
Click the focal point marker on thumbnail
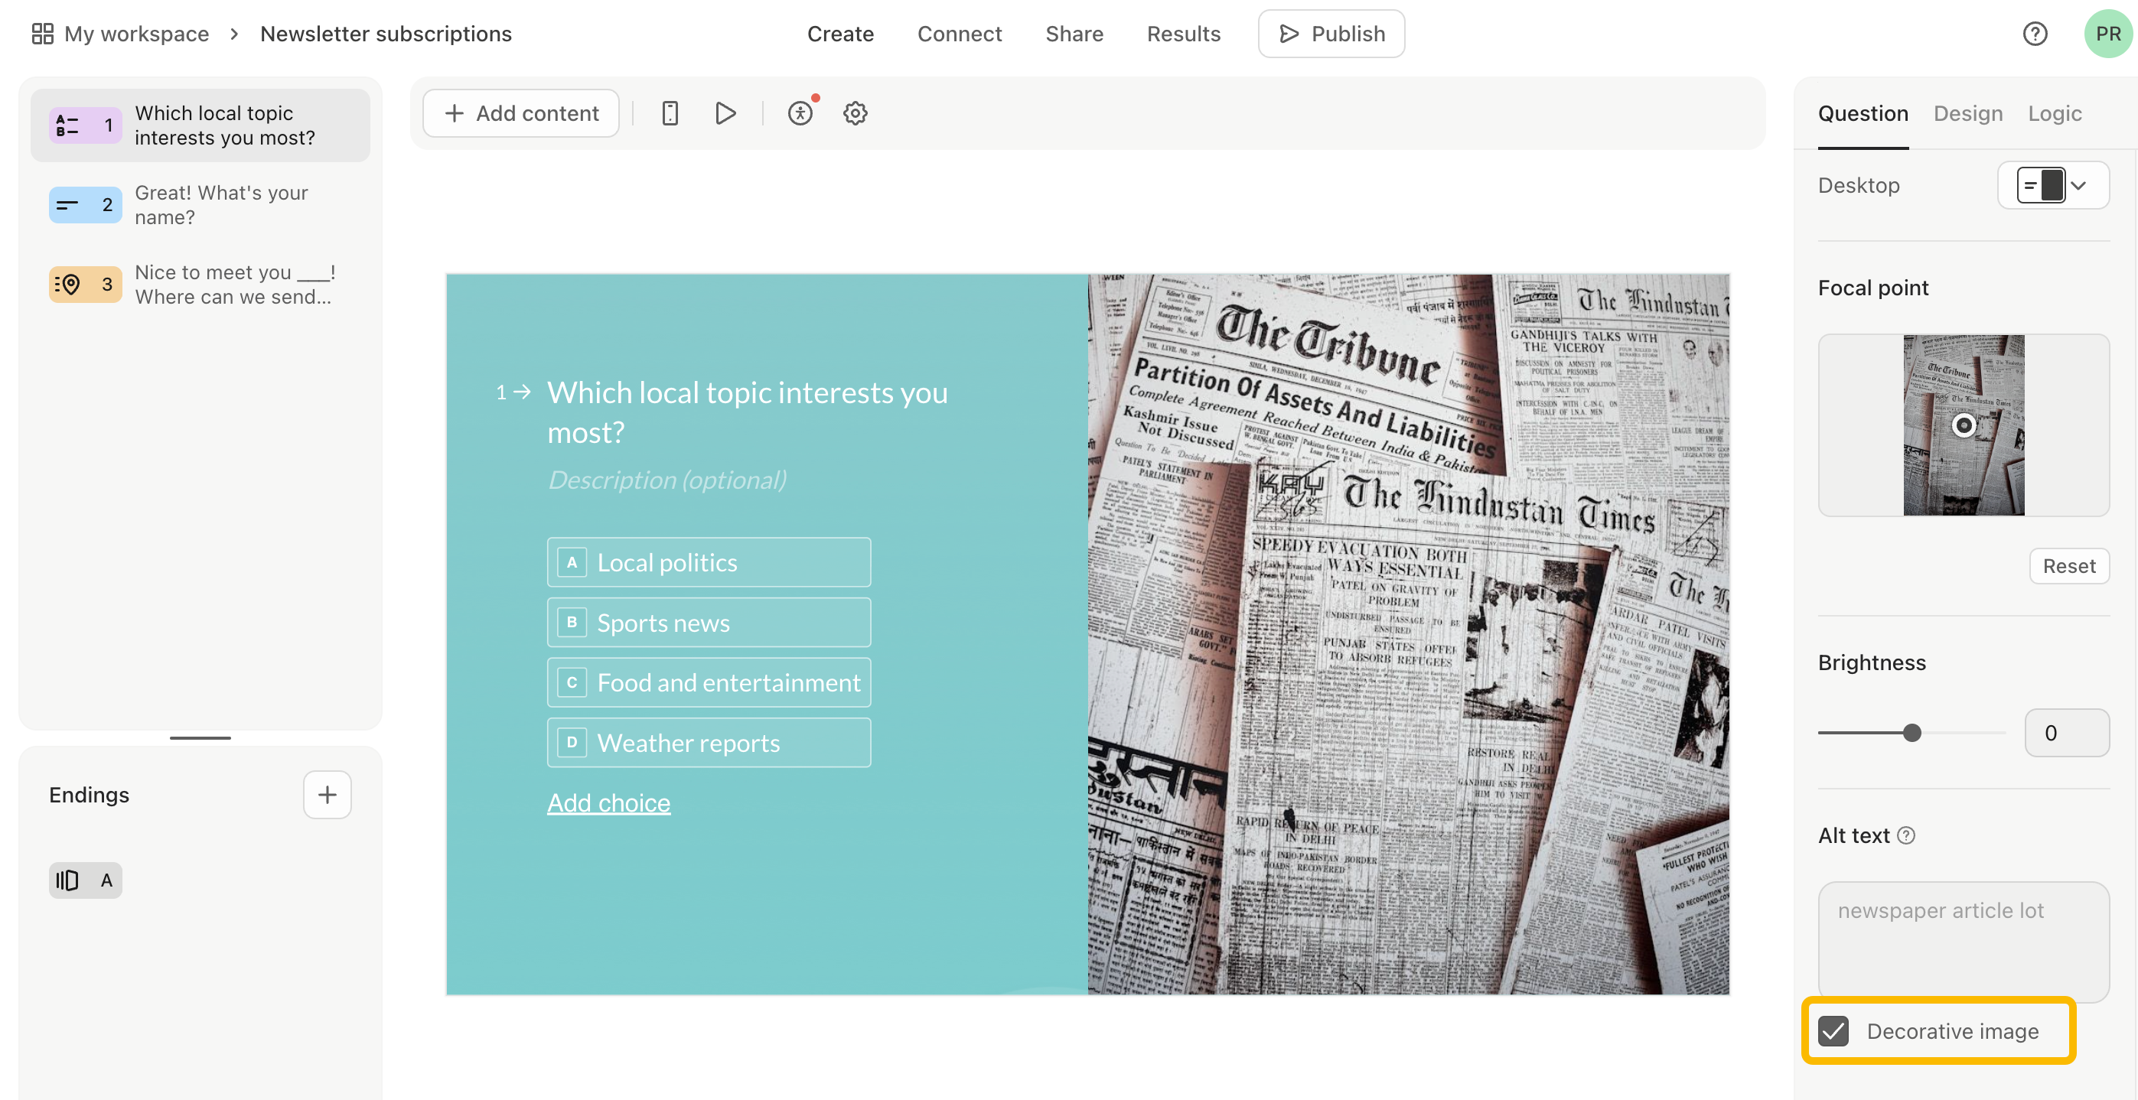[x=1963, y=425]
